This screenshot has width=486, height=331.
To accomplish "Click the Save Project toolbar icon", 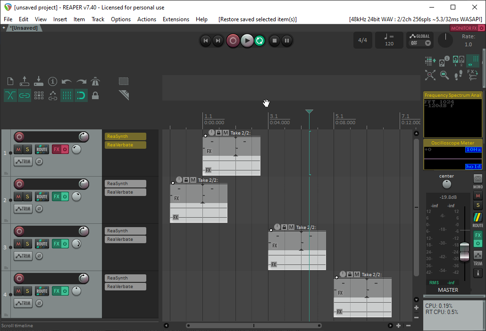I will tap(38, 81).
